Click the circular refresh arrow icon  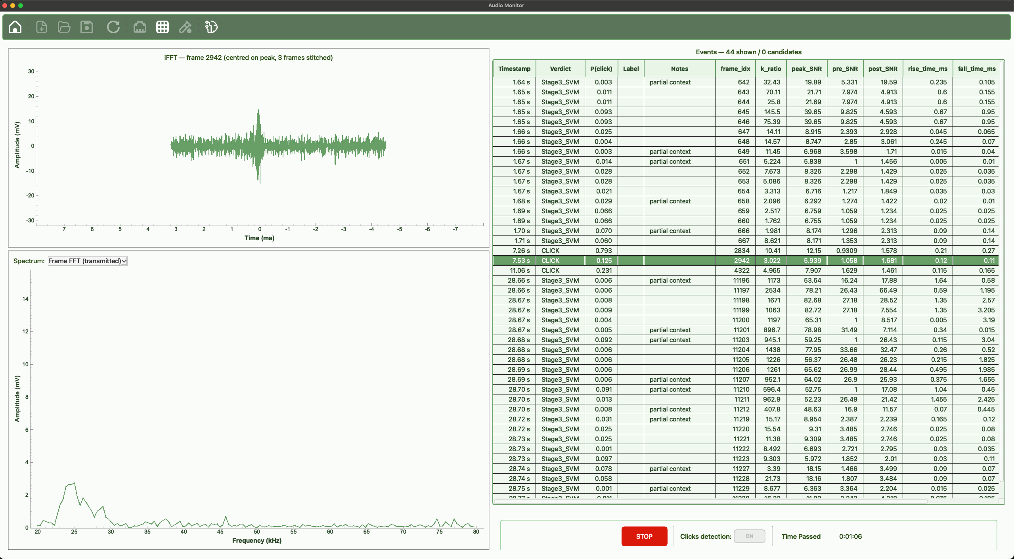(113, 27)
